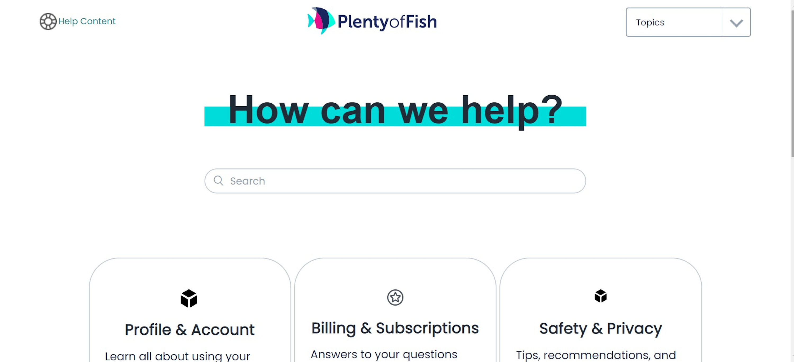This screenshot has width=794, height=362.
Task: Open the Billing & Subscriptions heading
Action: (395, 328)
